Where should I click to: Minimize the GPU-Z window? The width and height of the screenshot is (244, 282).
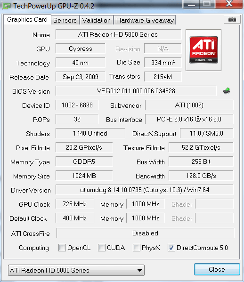tap(191, 4)
